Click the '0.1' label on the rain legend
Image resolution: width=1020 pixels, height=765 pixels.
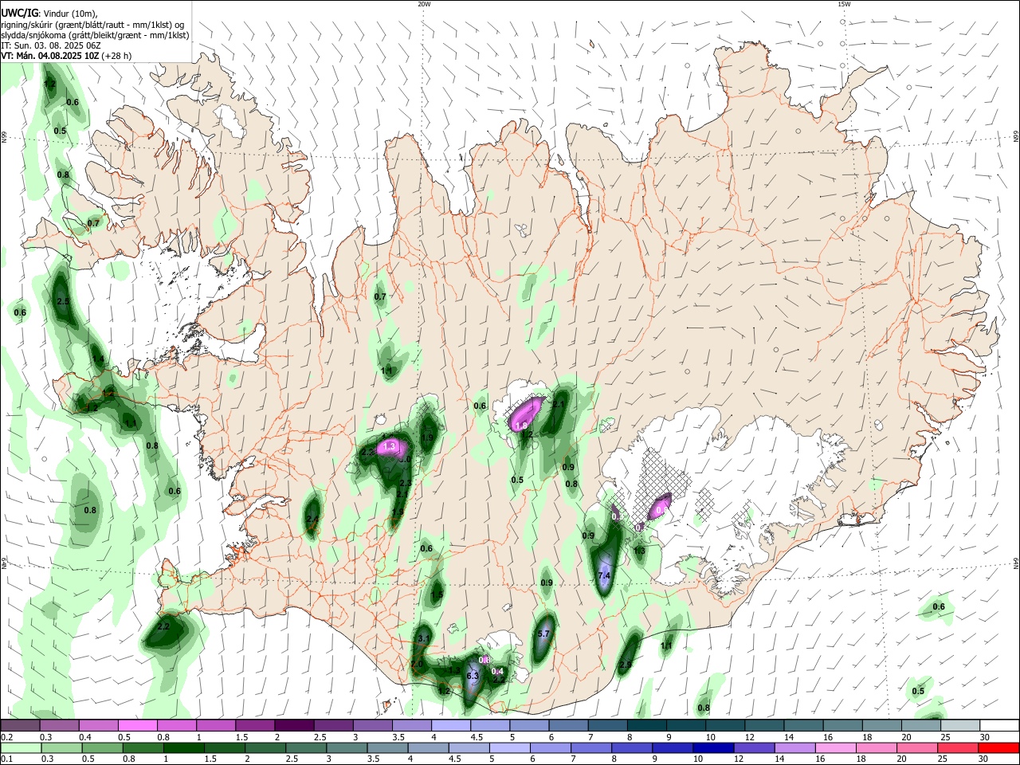click(7, 759)
